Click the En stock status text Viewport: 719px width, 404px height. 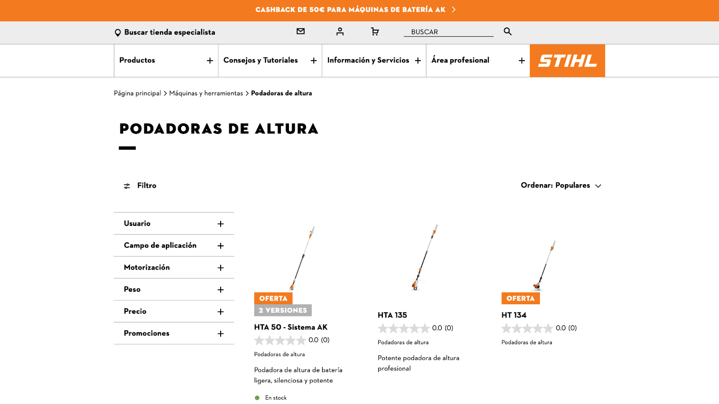276,398
